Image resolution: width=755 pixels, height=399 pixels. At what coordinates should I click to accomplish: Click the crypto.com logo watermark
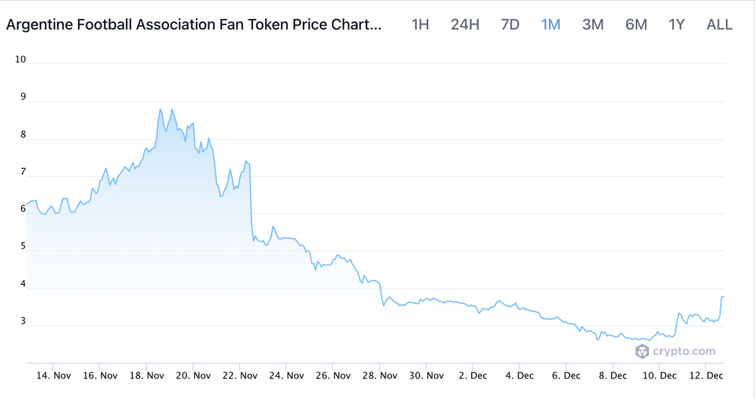675,351
